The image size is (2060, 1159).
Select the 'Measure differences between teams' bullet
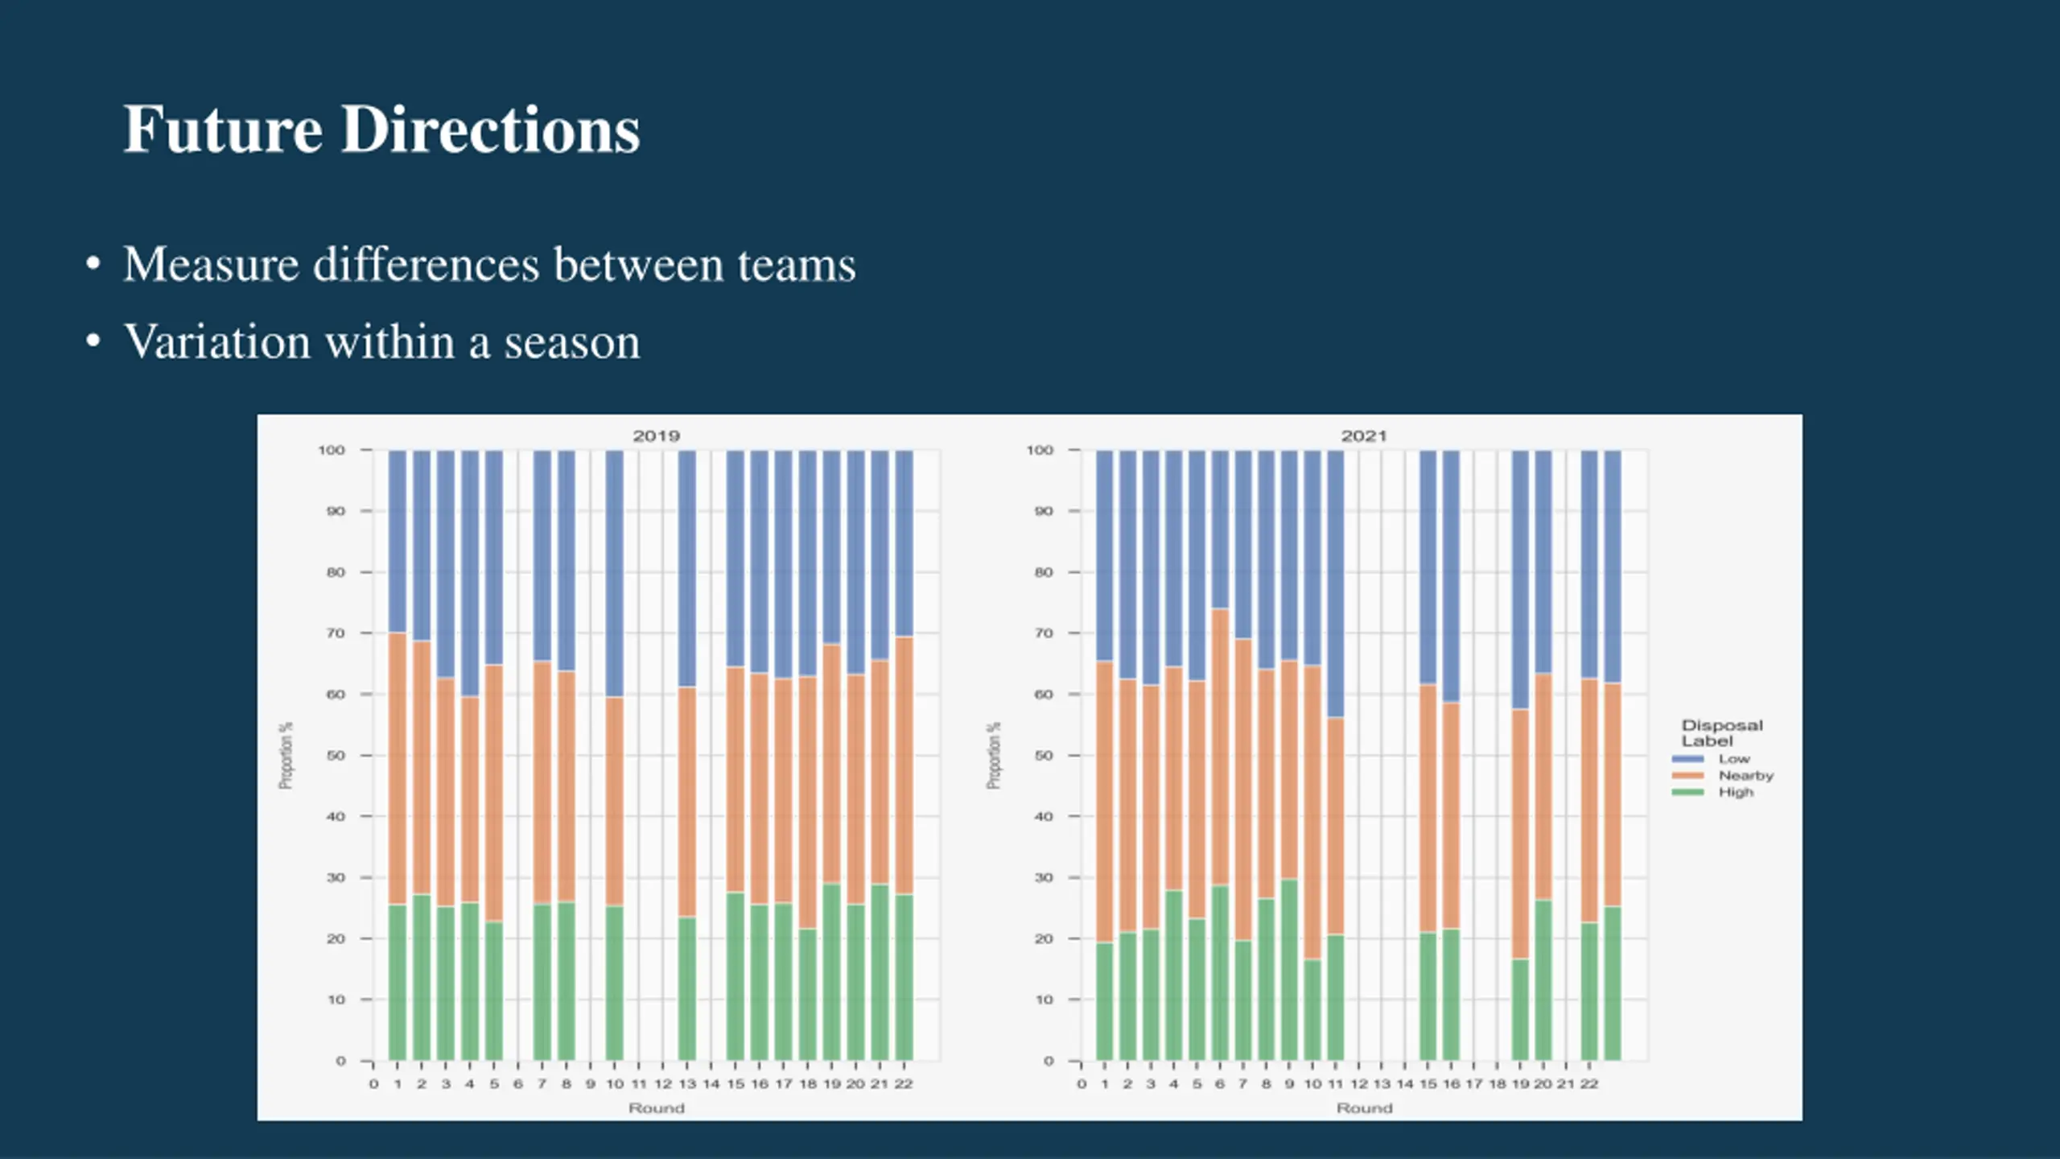point(489,264)
